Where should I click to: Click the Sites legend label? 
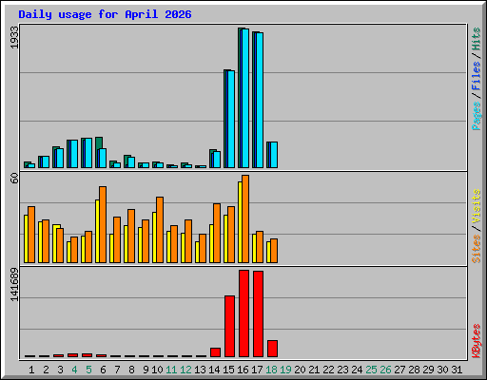[476, 249]
